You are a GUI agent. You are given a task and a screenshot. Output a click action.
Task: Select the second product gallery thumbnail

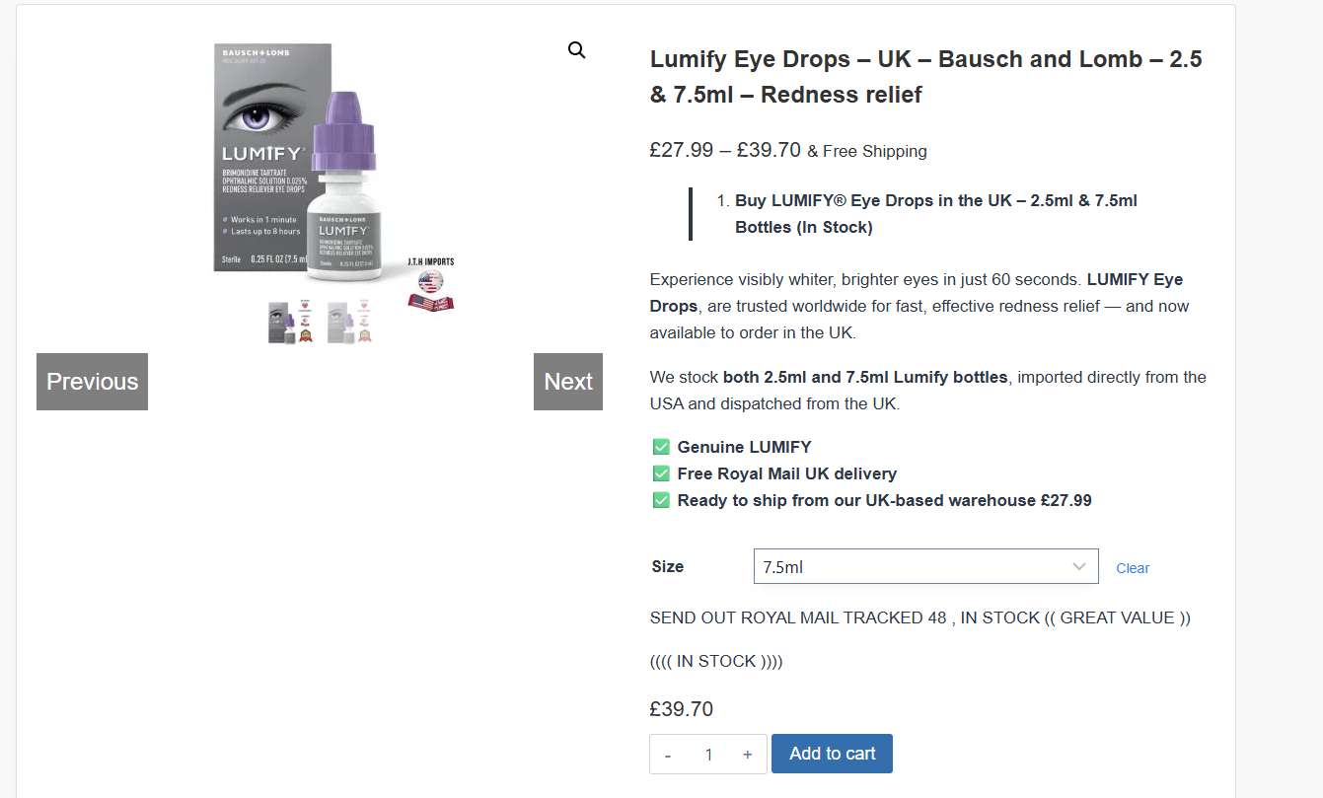350,323
